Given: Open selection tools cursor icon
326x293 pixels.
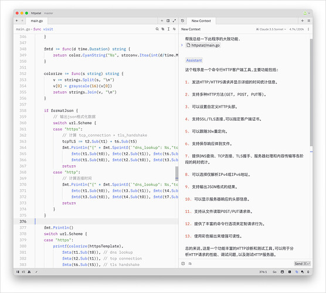Looking at the screenshot, I should click(x=168, y=29).
